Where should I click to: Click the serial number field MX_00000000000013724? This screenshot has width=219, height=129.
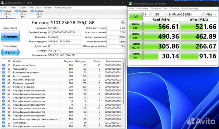(65, 32)
